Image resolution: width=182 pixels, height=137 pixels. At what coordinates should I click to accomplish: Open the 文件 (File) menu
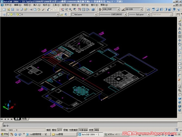8,5
